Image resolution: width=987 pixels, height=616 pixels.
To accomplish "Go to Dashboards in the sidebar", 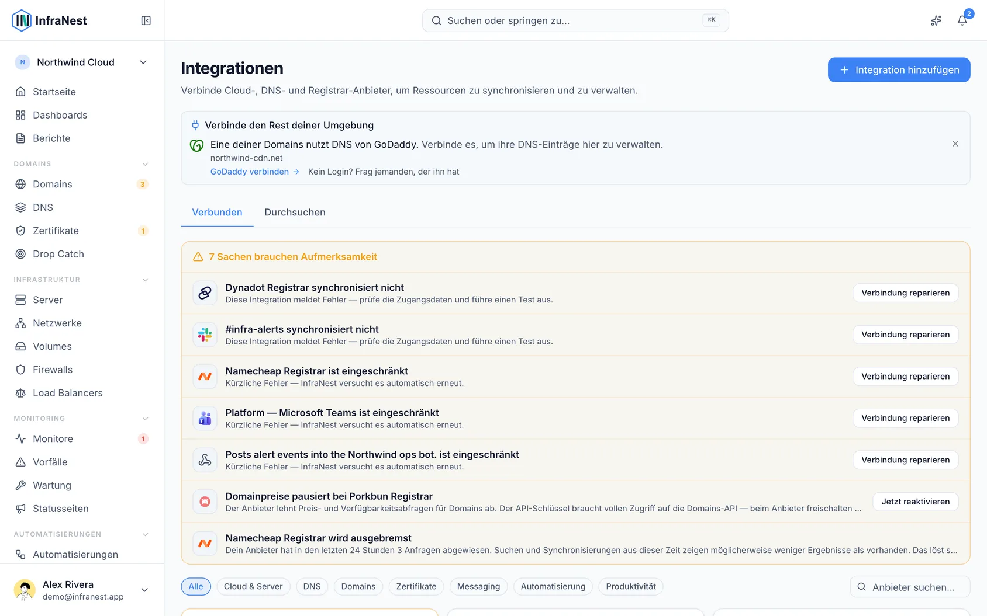I will pos(82,115).
